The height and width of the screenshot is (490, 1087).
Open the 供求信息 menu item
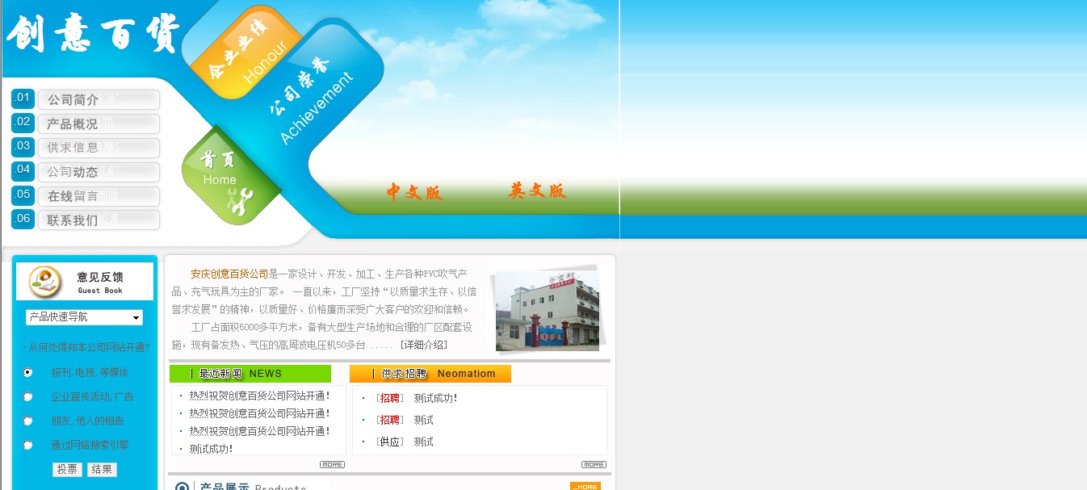pyautogui.click(x=99, y=148)
